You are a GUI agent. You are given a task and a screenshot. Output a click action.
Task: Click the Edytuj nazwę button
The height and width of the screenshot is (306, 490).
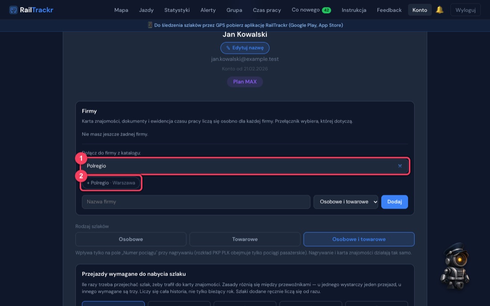(245, 48)
